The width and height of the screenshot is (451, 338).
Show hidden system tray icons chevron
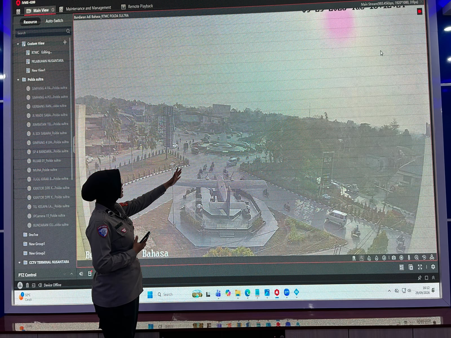click(x=389, y=291)
